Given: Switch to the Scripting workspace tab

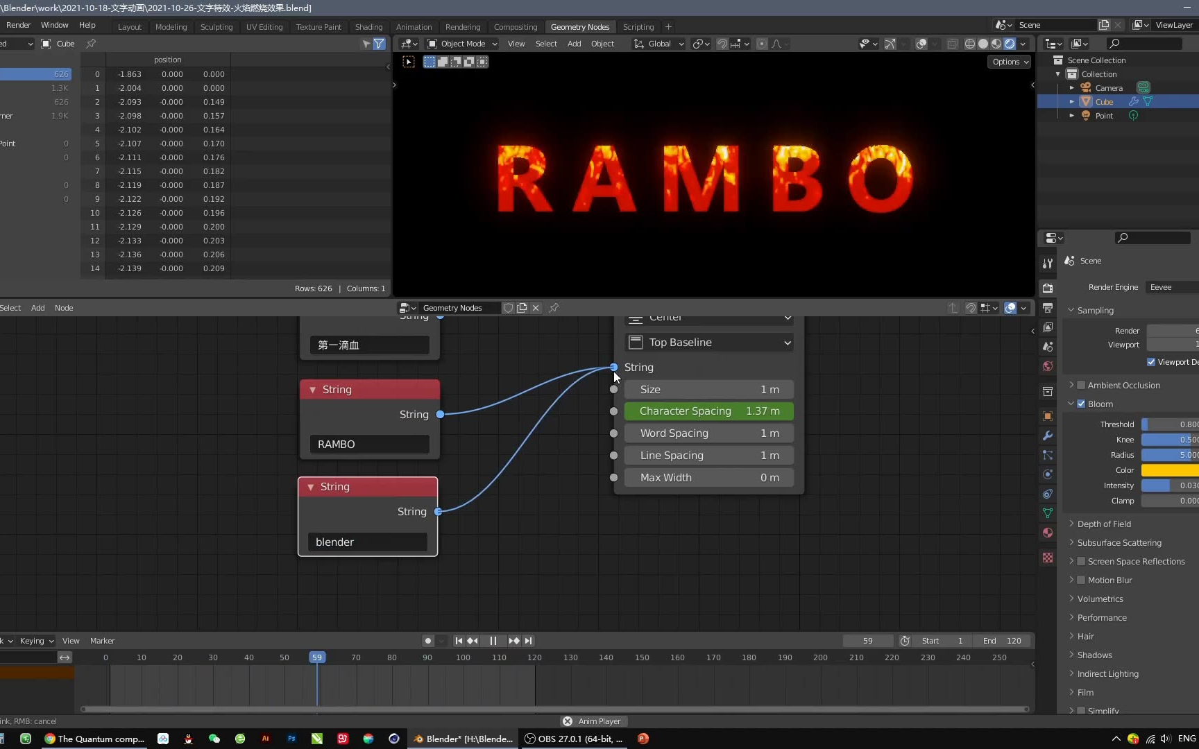Looking at the screenshot, I should tap(638, 27).
